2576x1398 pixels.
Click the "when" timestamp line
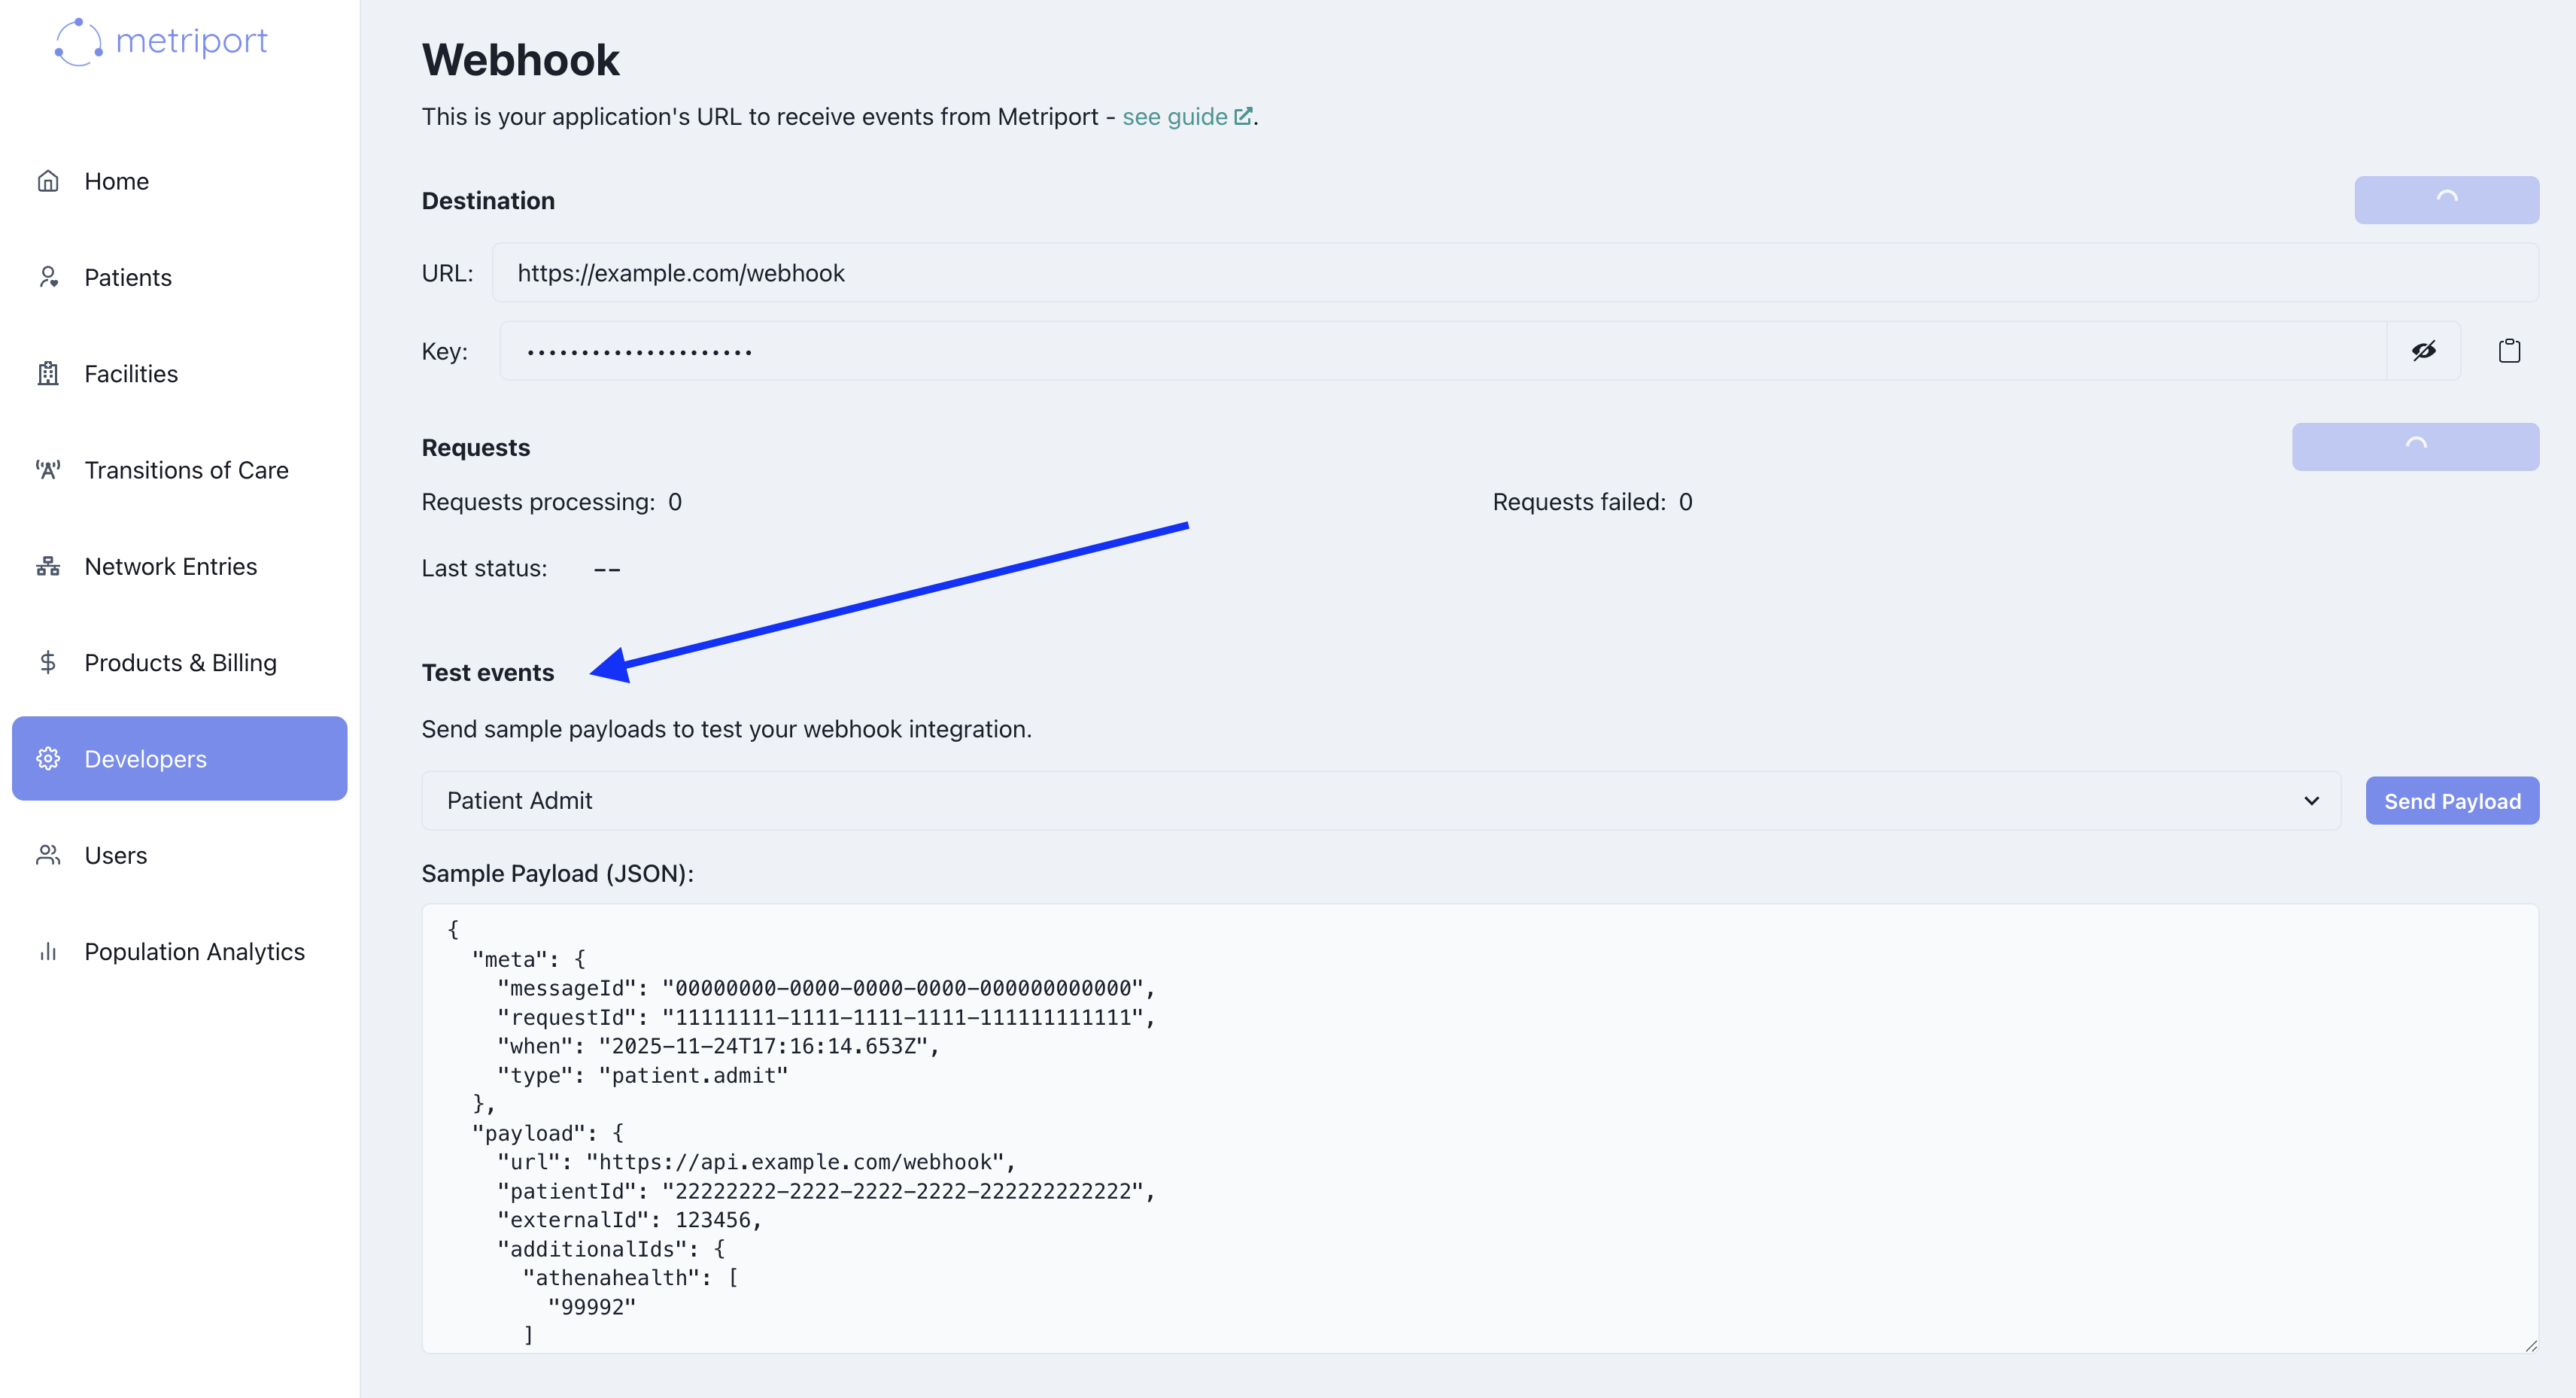pos(718,1046)
